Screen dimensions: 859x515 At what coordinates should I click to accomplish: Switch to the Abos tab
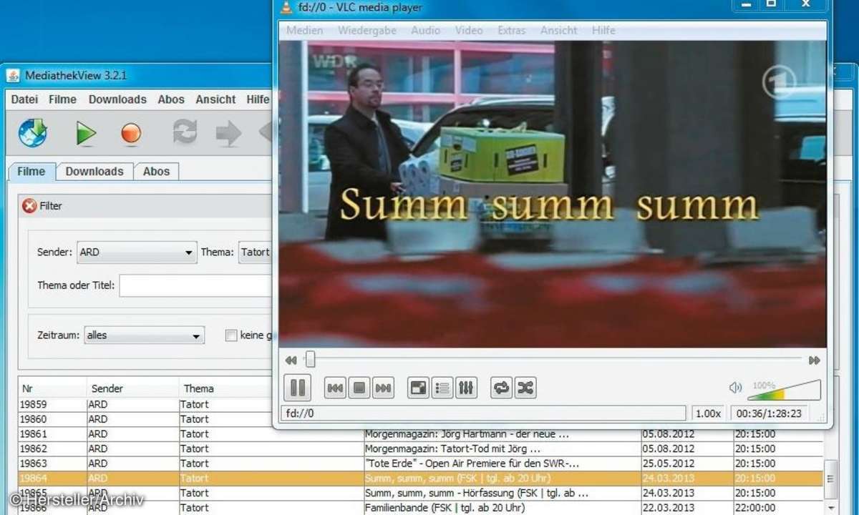click(x=156, y=172)
